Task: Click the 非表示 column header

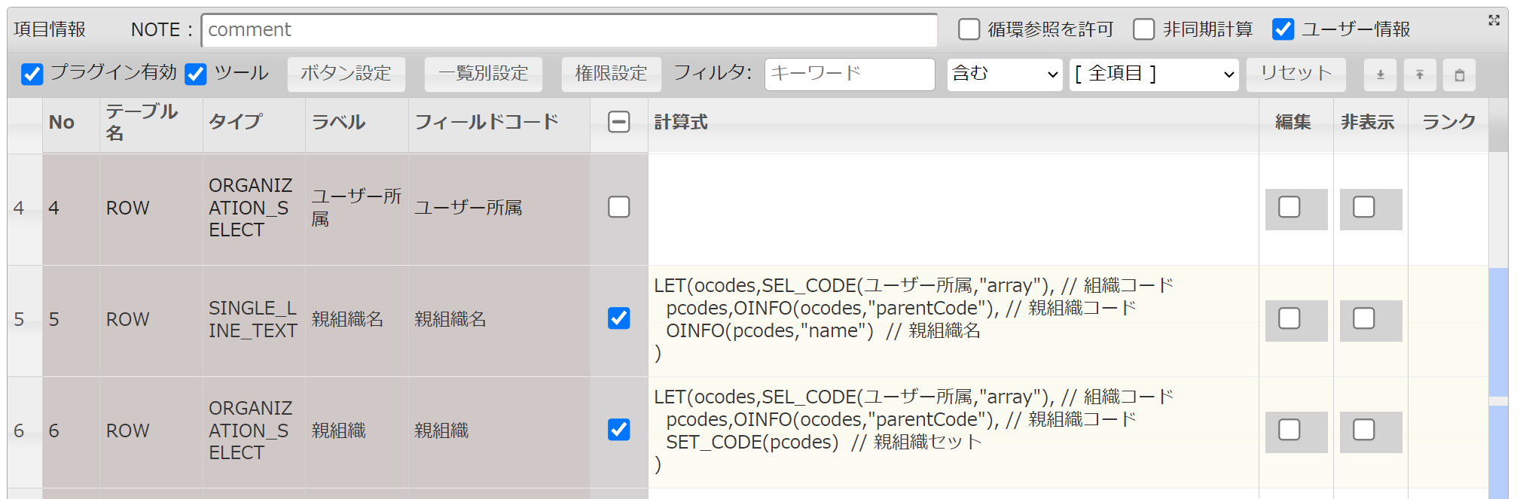Action: pyautogui.click(x=1370, y=126)
